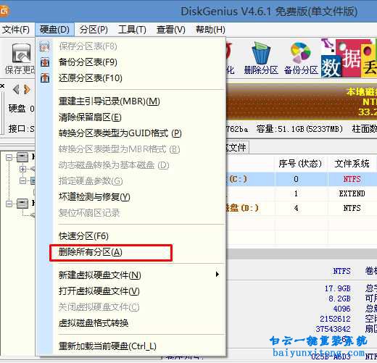This screenshot has height=363, width=377.
Task: Collapse the second hard disk tree node
Action: coord(9,204)
